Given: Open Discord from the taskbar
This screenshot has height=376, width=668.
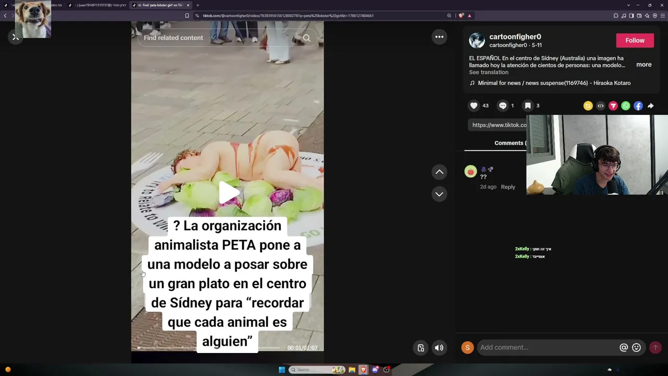Looking at the screenshot, I should click(x=375, y=370).
